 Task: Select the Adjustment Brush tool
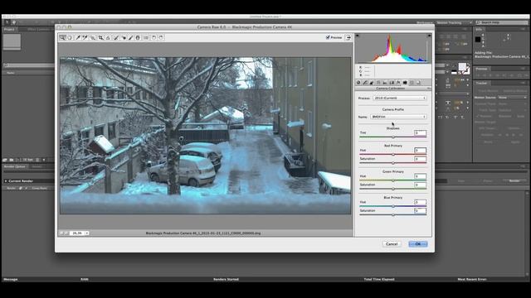131,37
